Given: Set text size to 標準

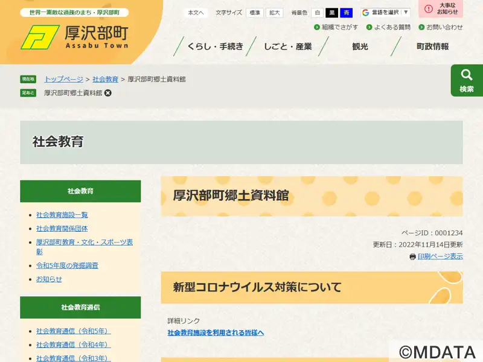Looking at the screenshot, I should [255, 13].
